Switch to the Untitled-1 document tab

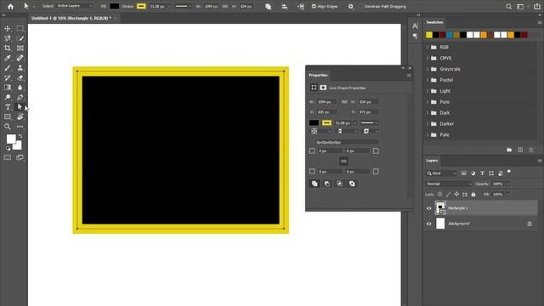pos(71,18)
